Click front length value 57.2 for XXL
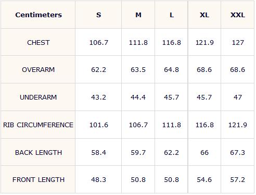Screen dimensions: 256x195 click(x=237, y=180)
